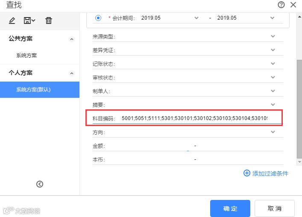Expand the 制单人 dropdown
This screenshot has height=217, width=302.
[x=273, y=91]
